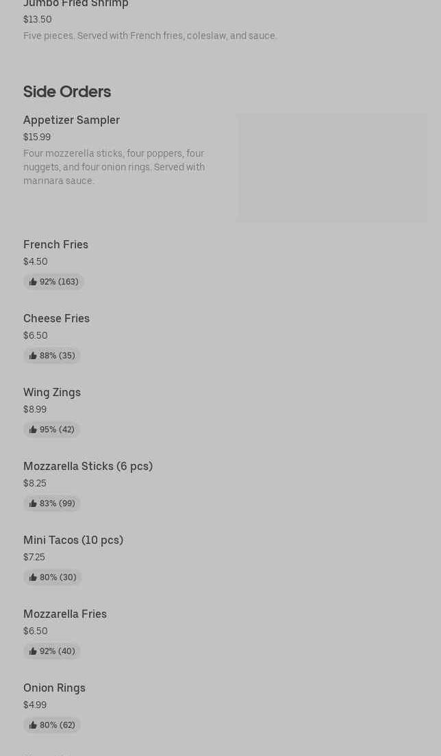Click thumbs-up icon under Wing Zings

pyautogui.click(x=33, y=430)
